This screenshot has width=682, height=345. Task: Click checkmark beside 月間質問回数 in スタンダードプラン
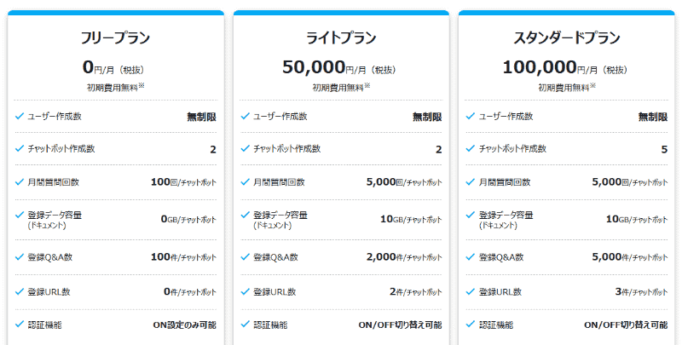click(x=471, y=181)
